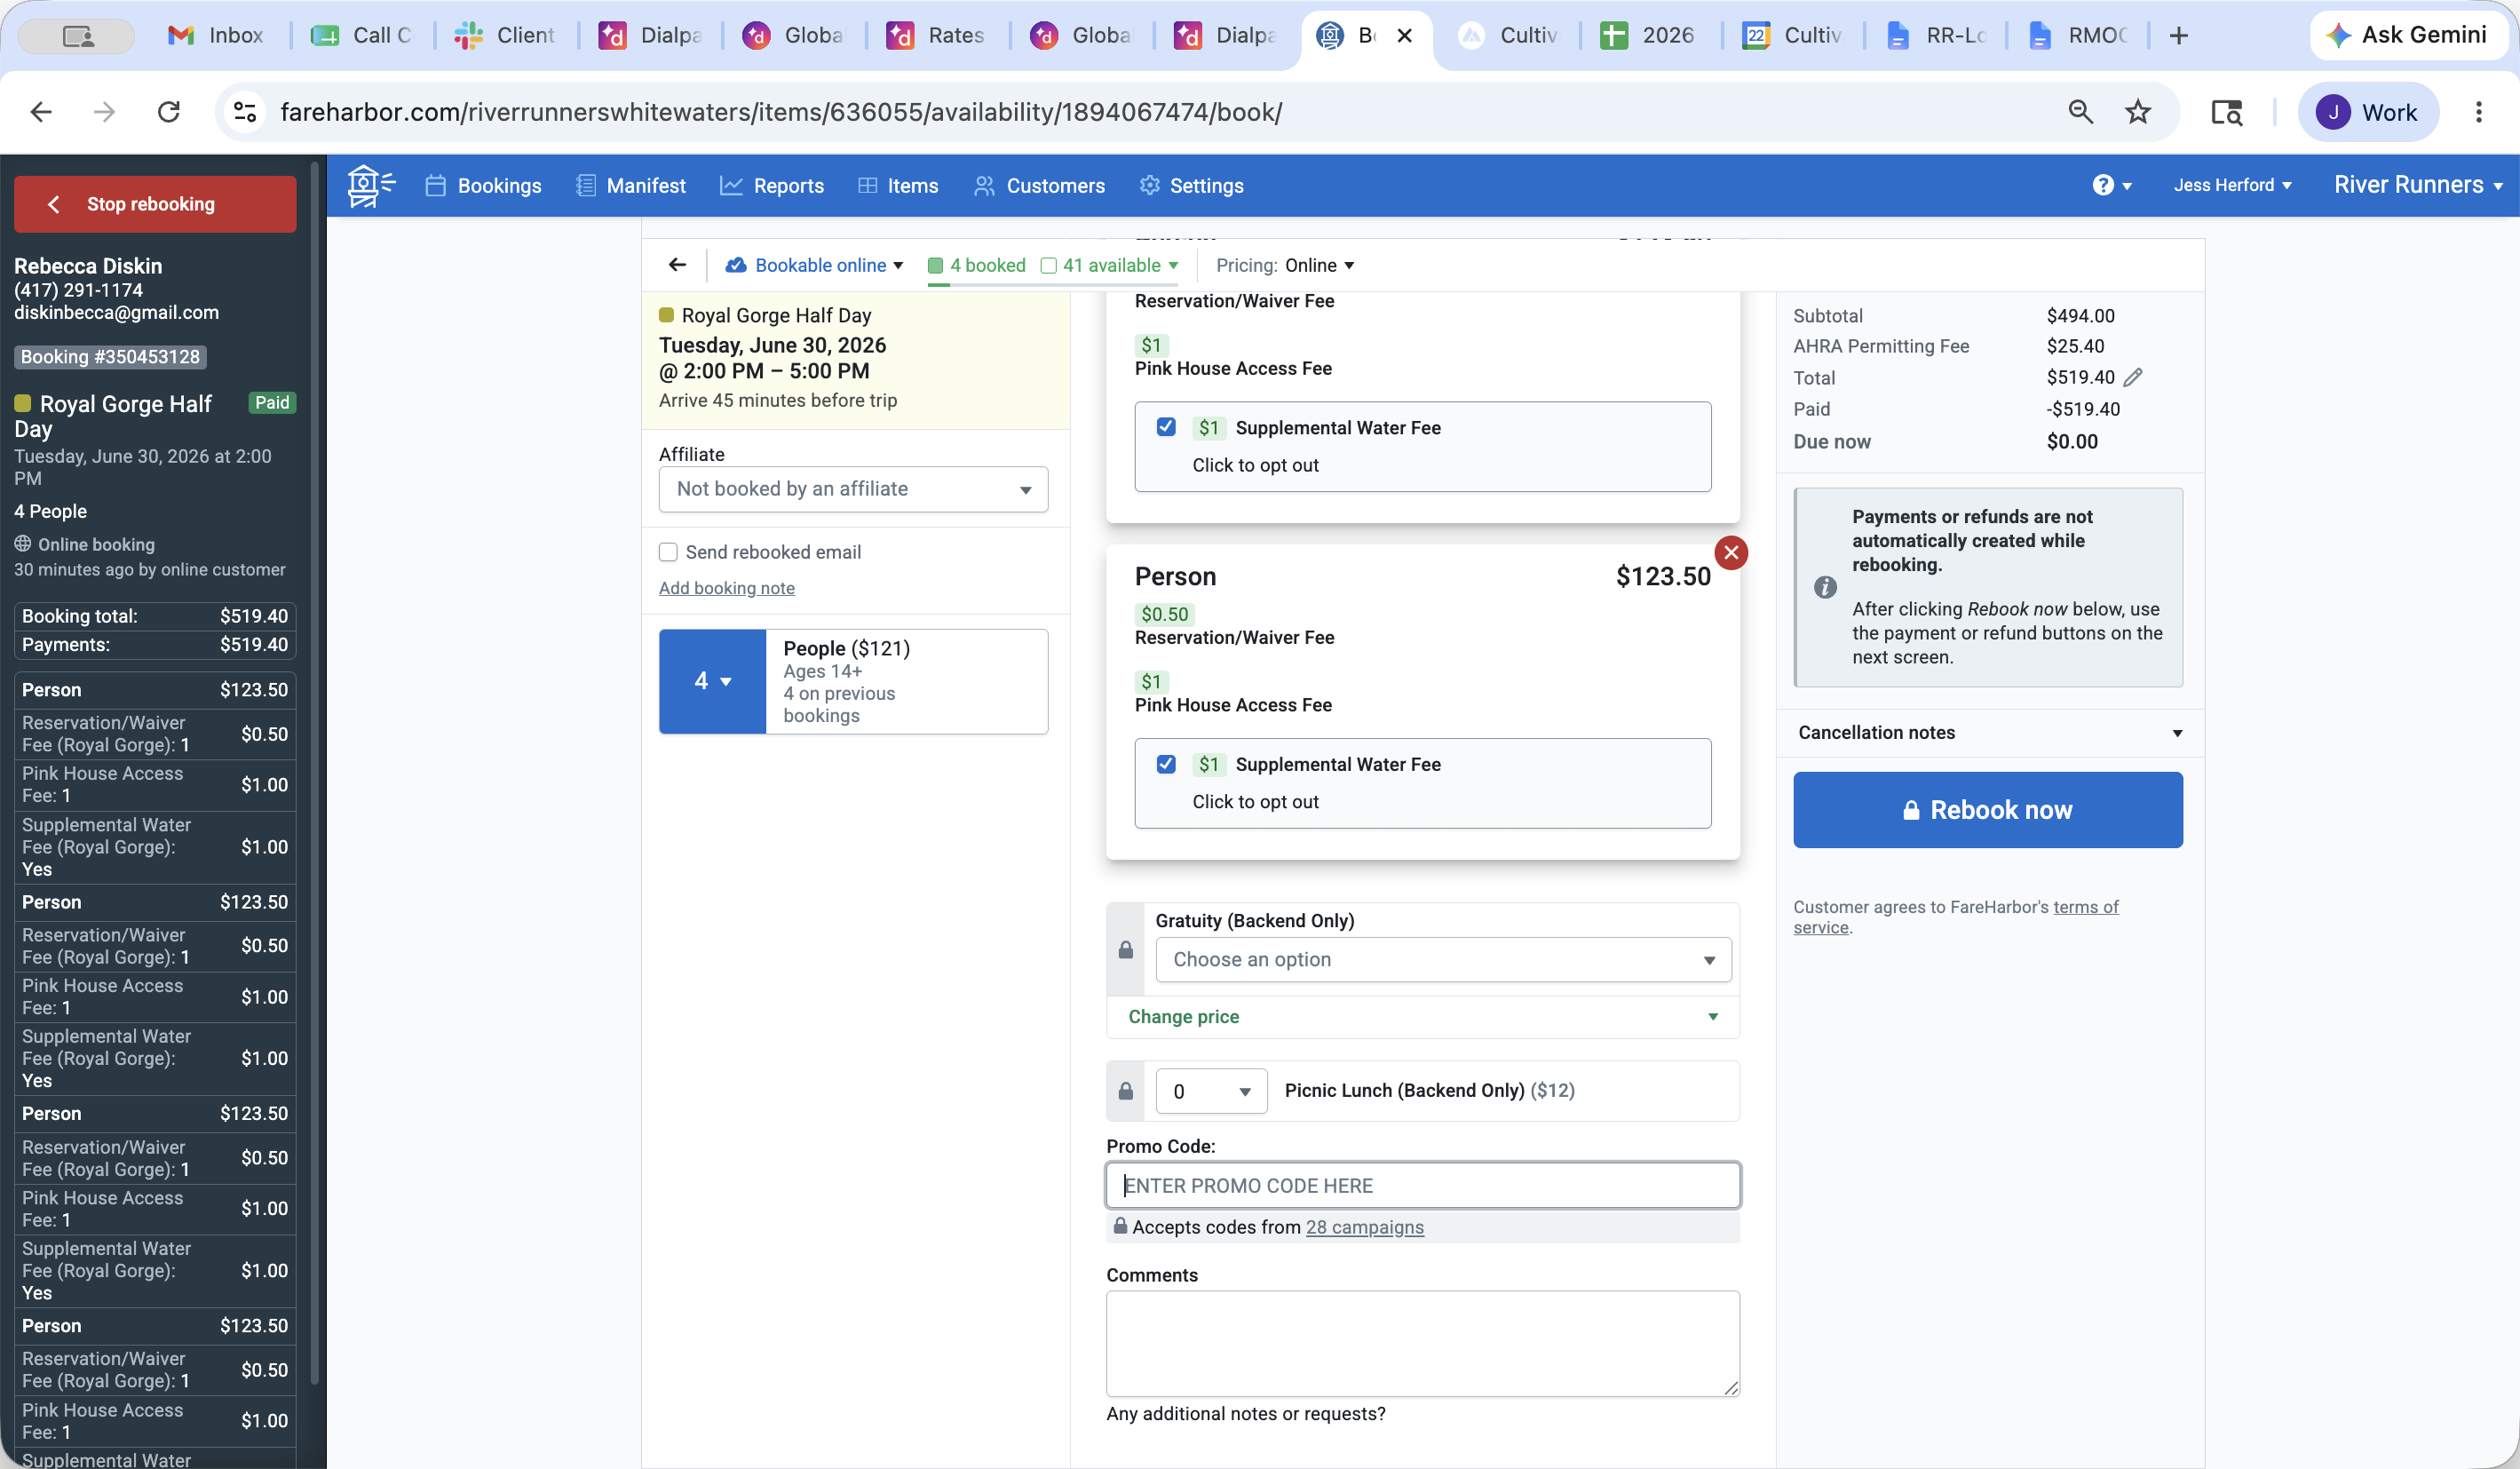
Task: Click the promo code input field
Action: [x=1422, y=1185]
